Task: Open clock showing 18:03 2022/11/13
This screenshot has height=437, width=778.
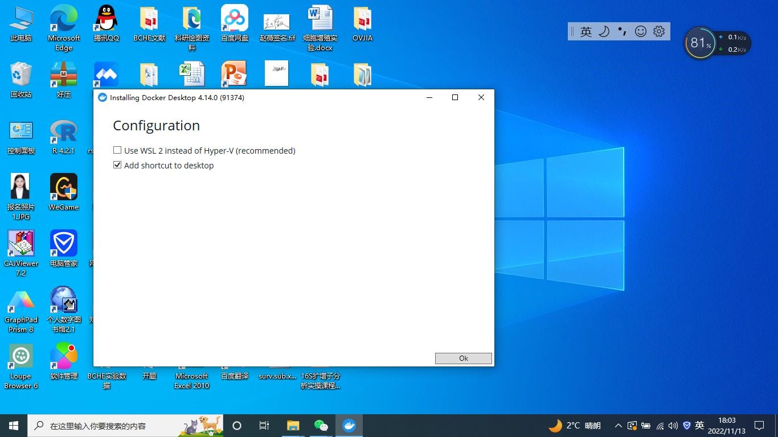Action: pos(727,426)
